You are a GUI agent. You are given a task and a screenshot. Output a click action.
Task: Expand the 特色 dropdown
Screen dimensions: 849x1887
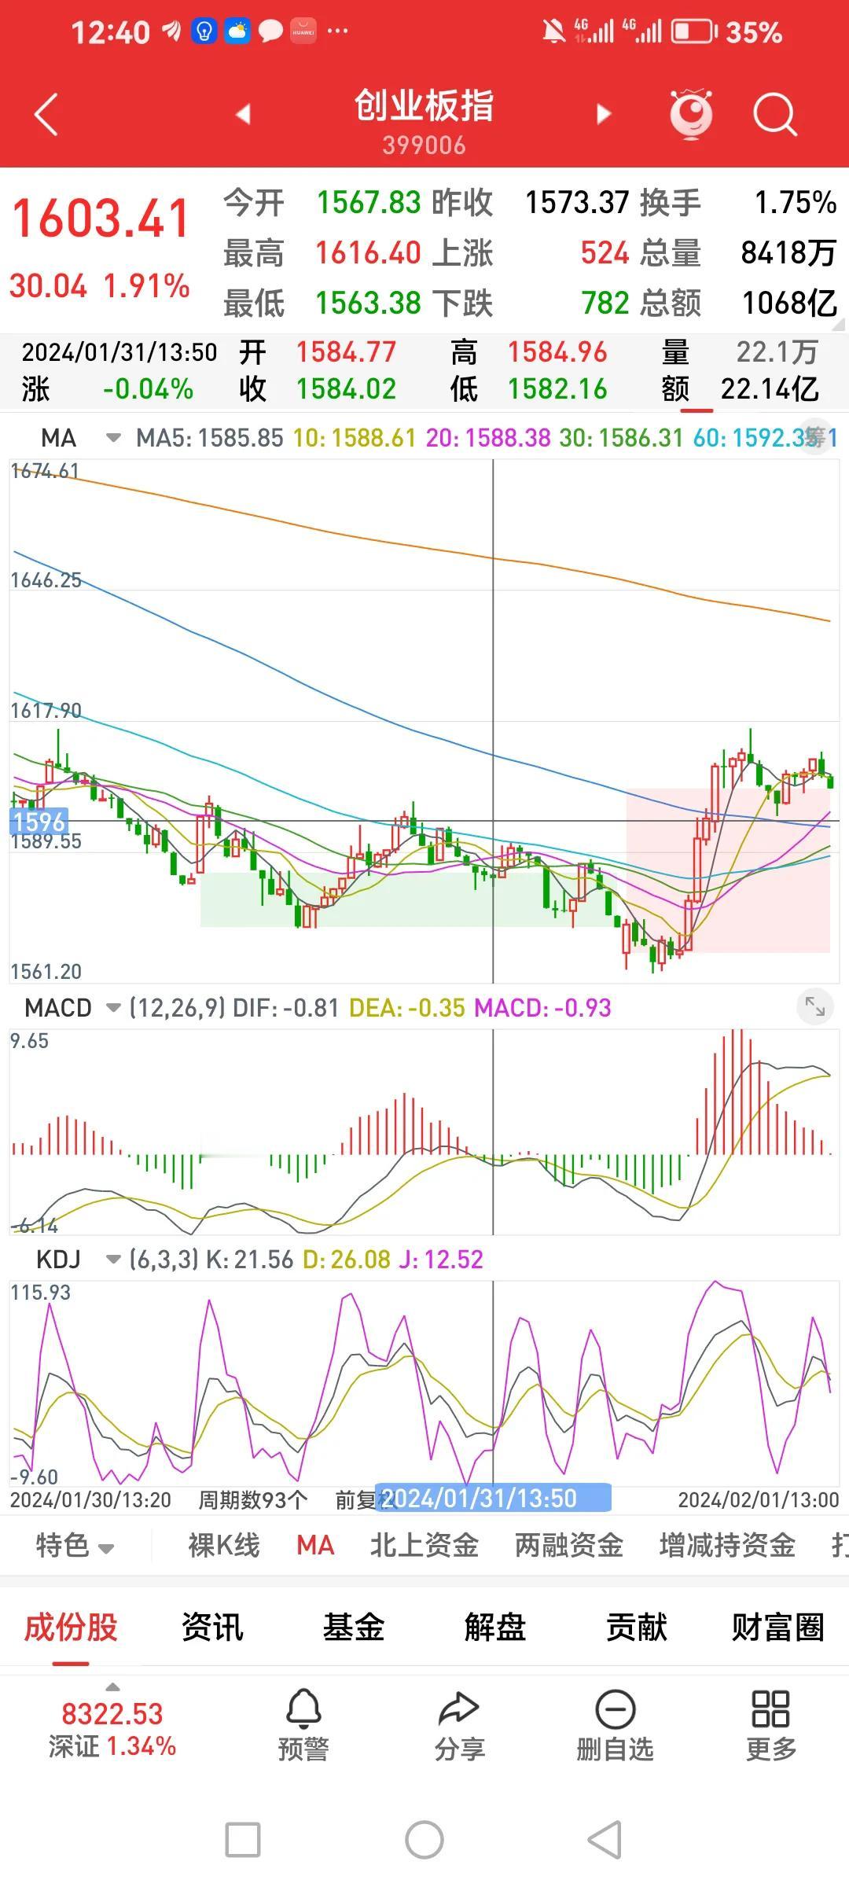point(75,1545)
